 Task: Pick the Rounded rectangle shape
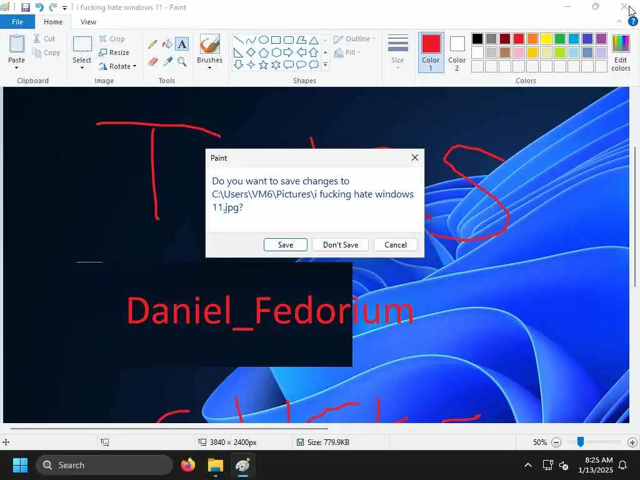[x=289, y=40]
